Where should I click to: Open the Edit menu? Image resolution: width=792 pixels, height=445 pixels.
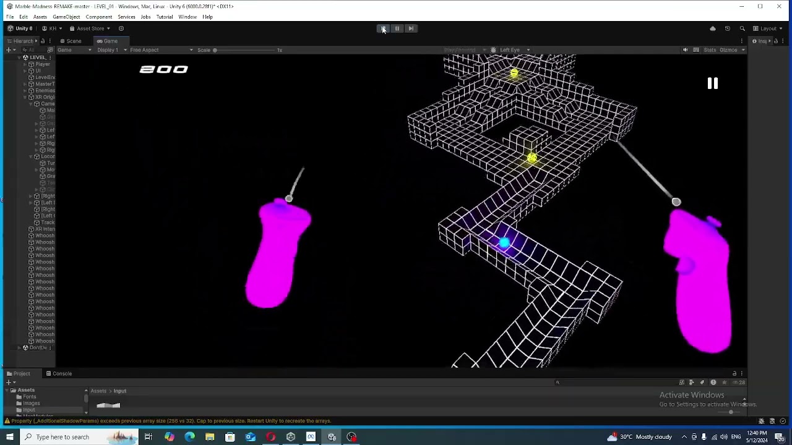pos(24,17)
